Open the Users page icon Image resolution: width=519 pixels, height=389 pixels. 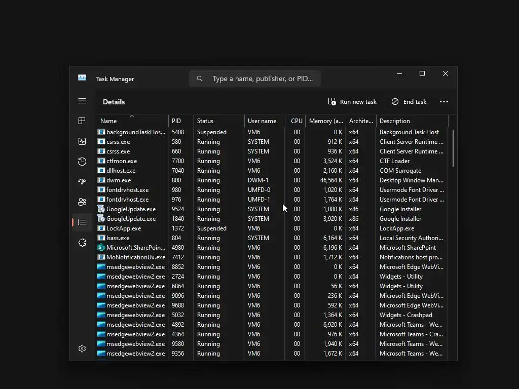coord(82,202)
